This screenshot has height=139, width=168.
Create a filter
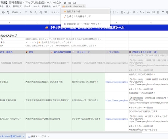163,12
